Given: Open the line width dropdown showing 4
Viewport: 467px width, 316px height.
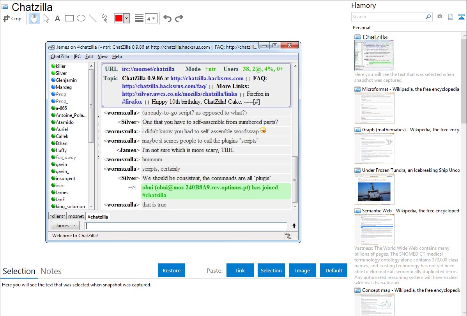Looking at the screenshot, I should (x=151, y=19).
